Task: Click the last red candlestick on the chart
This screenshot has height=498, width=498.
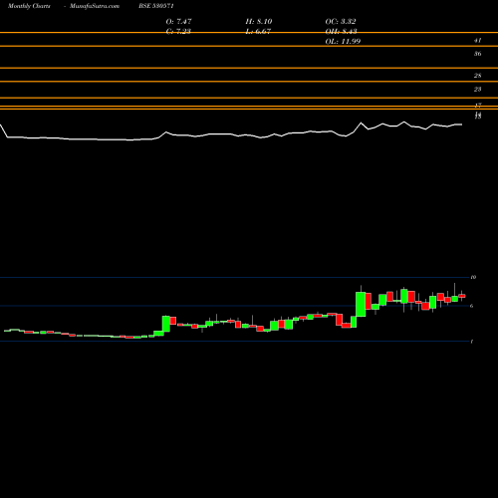Action: tap(462, 296)
